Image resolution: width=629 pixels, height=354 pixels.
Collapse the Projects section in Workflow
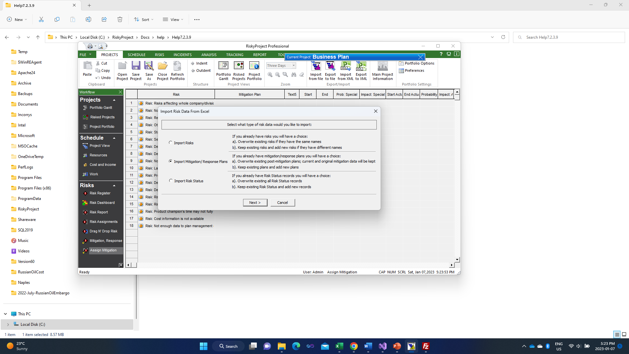[x=114, y=100]
